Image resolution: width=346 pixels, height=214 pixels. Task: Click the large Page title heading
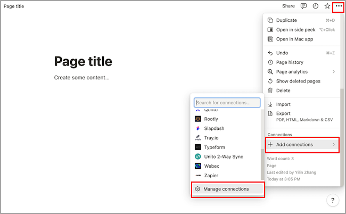[x=83, y=61]
